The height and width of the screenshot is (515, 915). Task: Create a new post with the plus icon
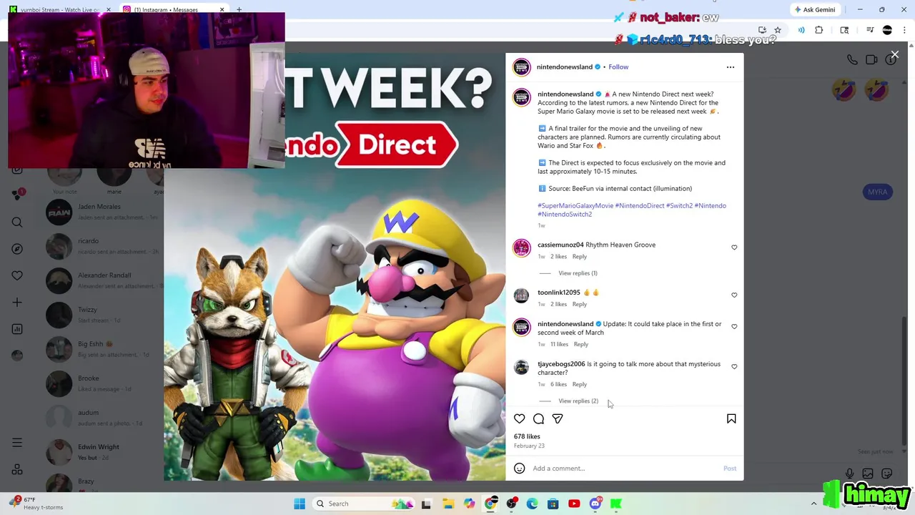click(17, 303)
